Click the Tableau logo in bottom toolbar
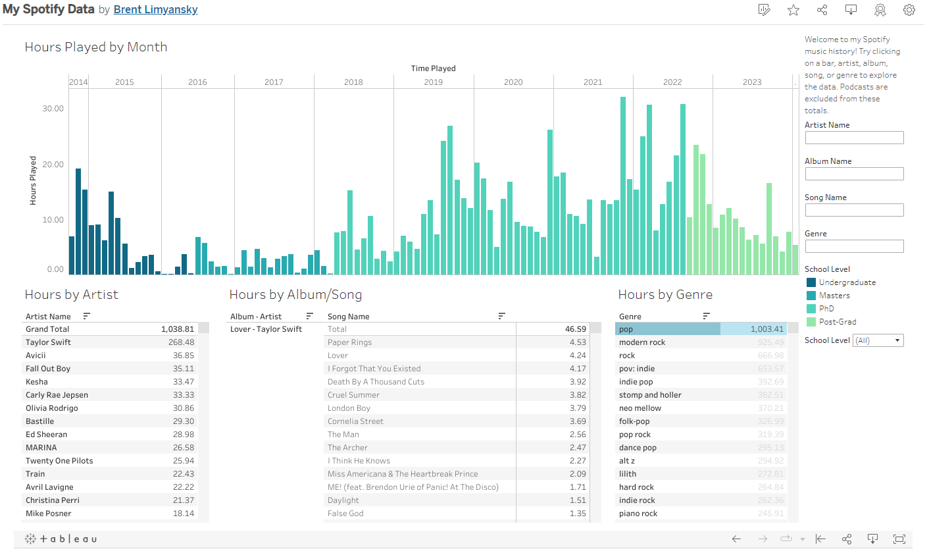 [x=61, y=539]
